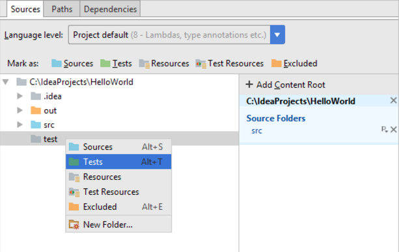
Task: Choose New Folder... from the context menu
Action: 118,224
